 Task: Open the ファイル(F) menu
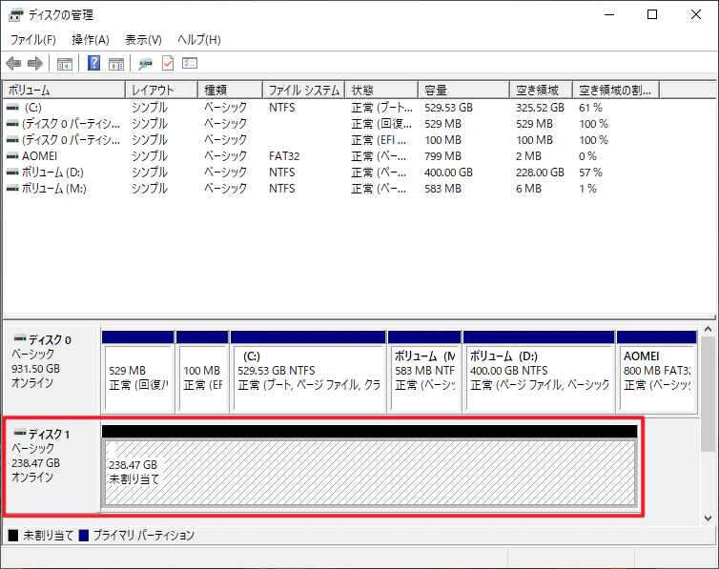tap(33, 40)
